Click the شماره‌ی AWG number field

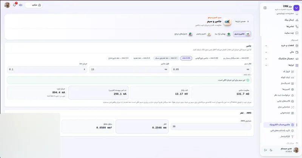coord(211,127)
